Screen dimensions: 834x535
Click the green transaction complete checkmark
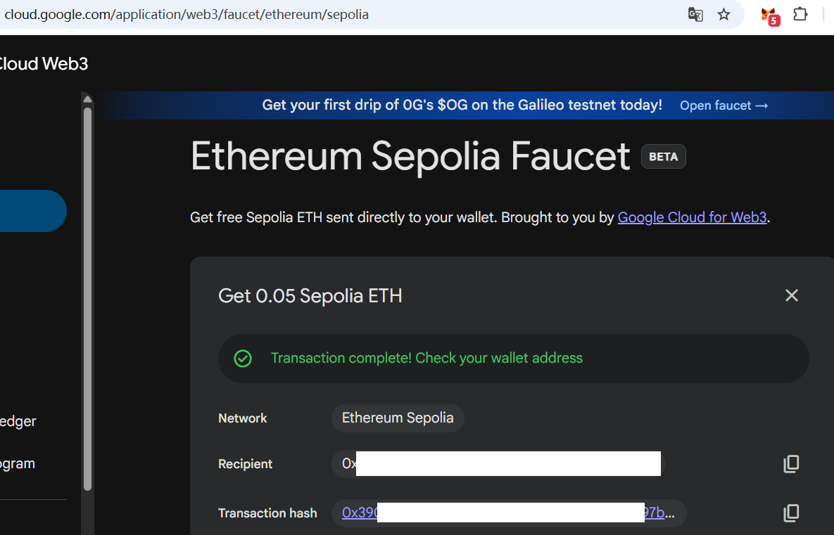243,359
